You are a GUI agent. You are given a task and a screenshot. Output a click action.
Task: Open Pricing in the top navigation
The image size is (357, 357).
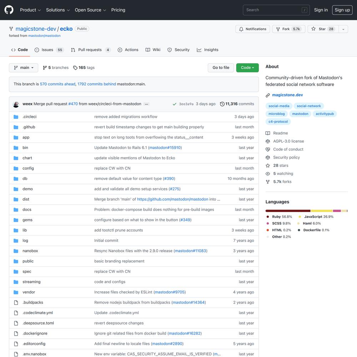tap(118, 10)
